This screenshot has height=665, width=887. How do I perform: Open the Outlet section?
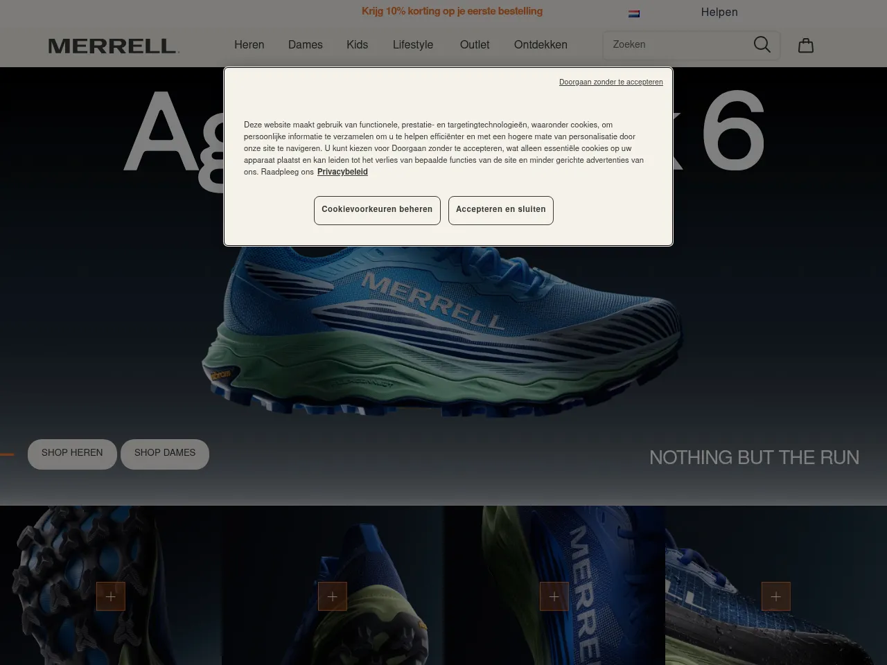click(474, 44)
